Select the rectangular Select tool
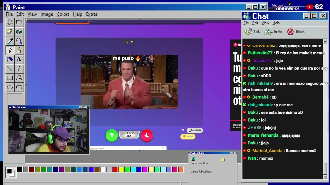 click(19, 22)
